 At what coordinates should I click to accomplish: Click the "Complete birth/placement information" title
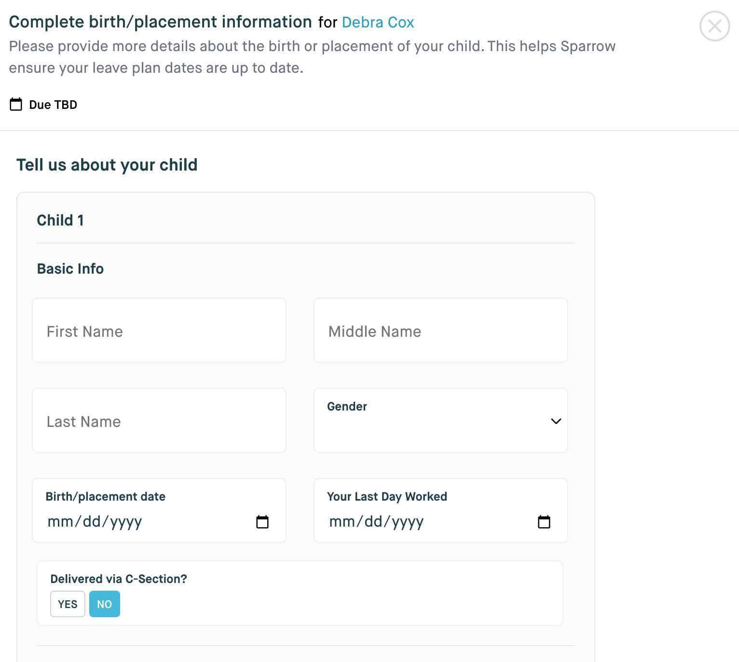[x=160, y=22]
